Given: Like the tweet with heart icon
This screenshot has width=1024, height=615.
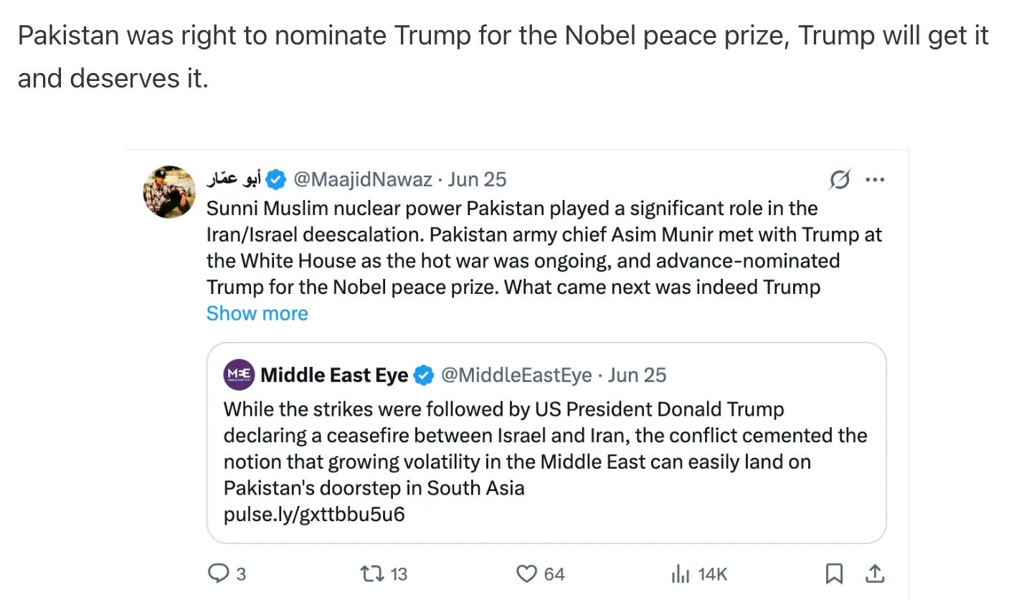Looking at the screenshot, I should tap(526, 573).
